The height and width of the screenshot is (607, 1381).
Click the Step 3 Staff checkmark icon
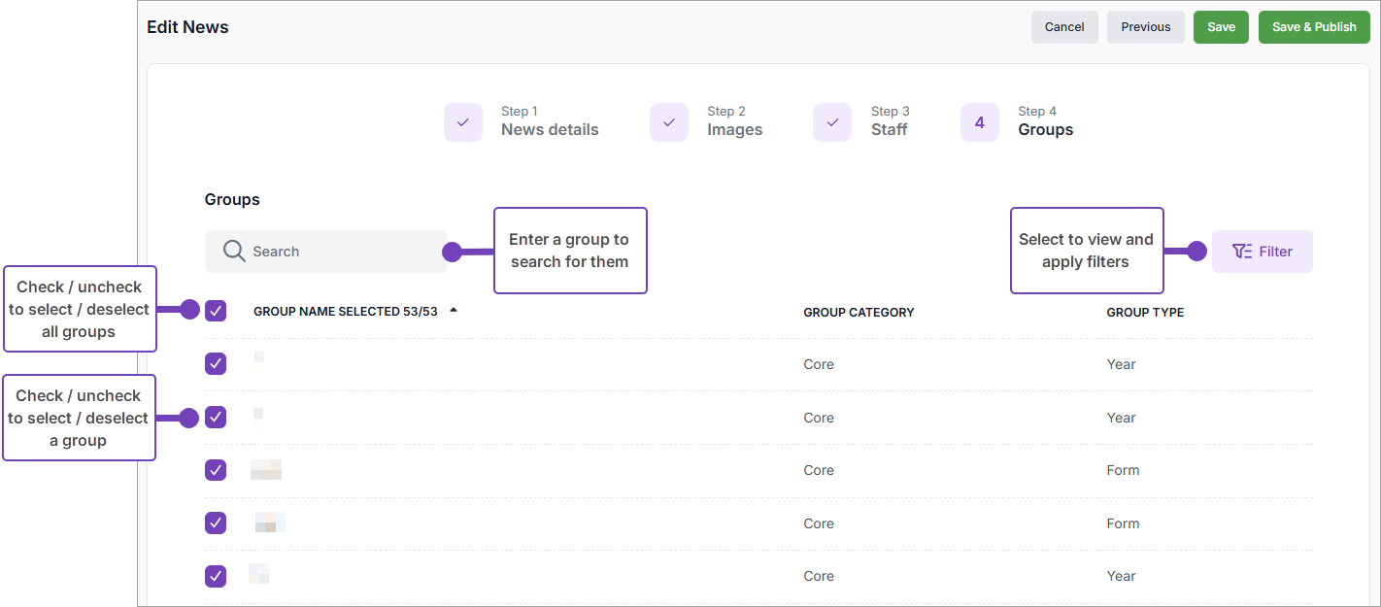coord(832,122)
